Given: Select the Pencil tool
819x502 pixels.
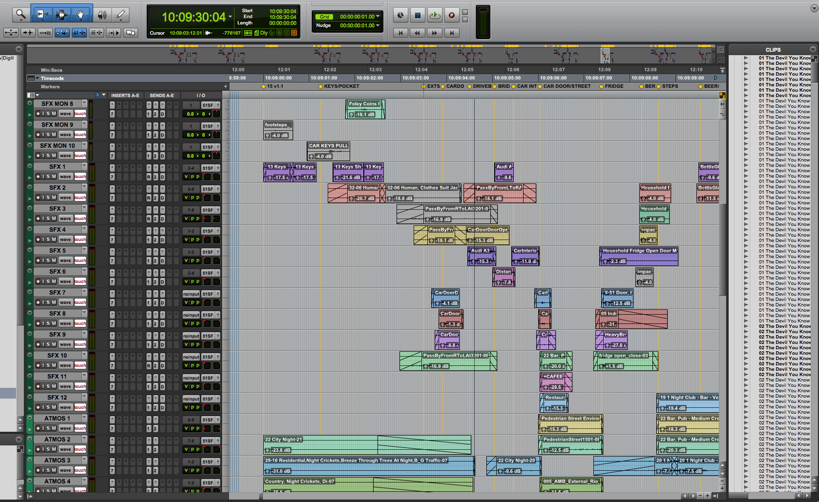Looking at the screenshot, I should point(121,15).
